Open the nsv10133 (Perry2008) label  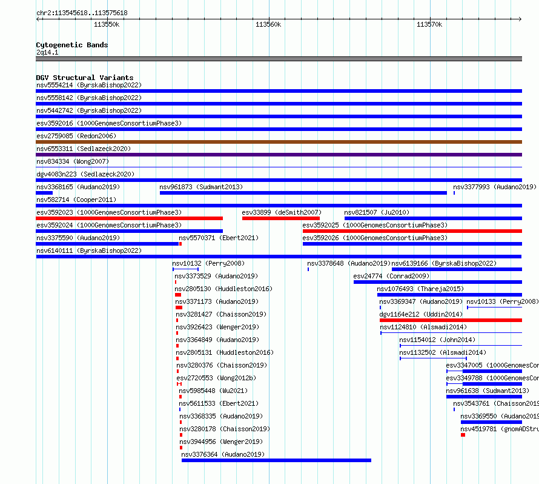tap(503, 301)
